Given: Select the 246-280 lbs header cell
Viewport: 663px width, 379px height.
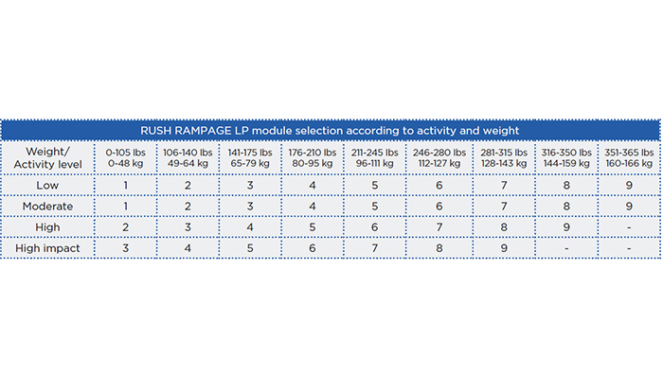Looking at the screenshot, I should pos(437,155).
